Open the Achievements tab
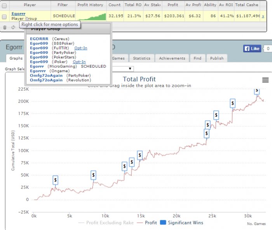 pos(172,58)
